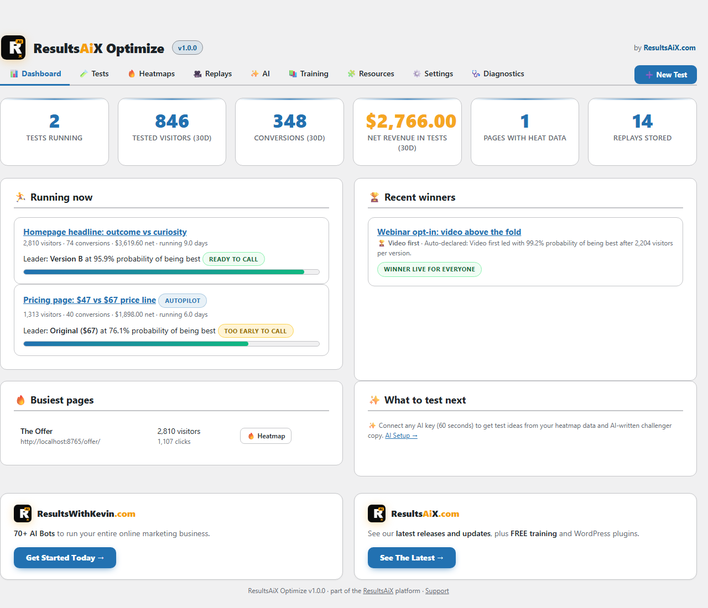Click the flame icon beside Heatmaps tab
The height and width of the screenshot is (608, 708).
(132, 74)
